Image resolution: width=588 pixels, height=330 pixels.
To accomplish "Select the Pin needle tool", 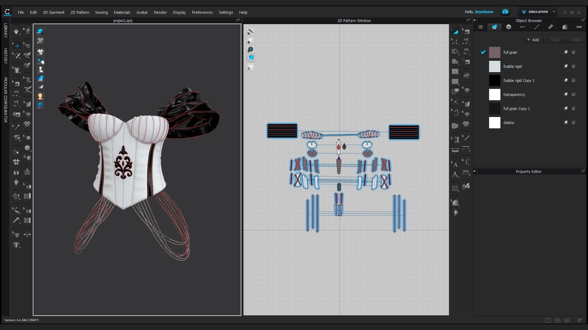I will click(x=16, y=127).
